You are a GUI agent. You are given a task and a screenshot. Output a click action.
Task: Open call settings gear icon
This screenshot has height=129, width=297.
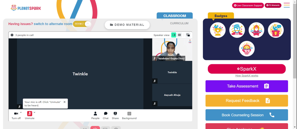12,35
